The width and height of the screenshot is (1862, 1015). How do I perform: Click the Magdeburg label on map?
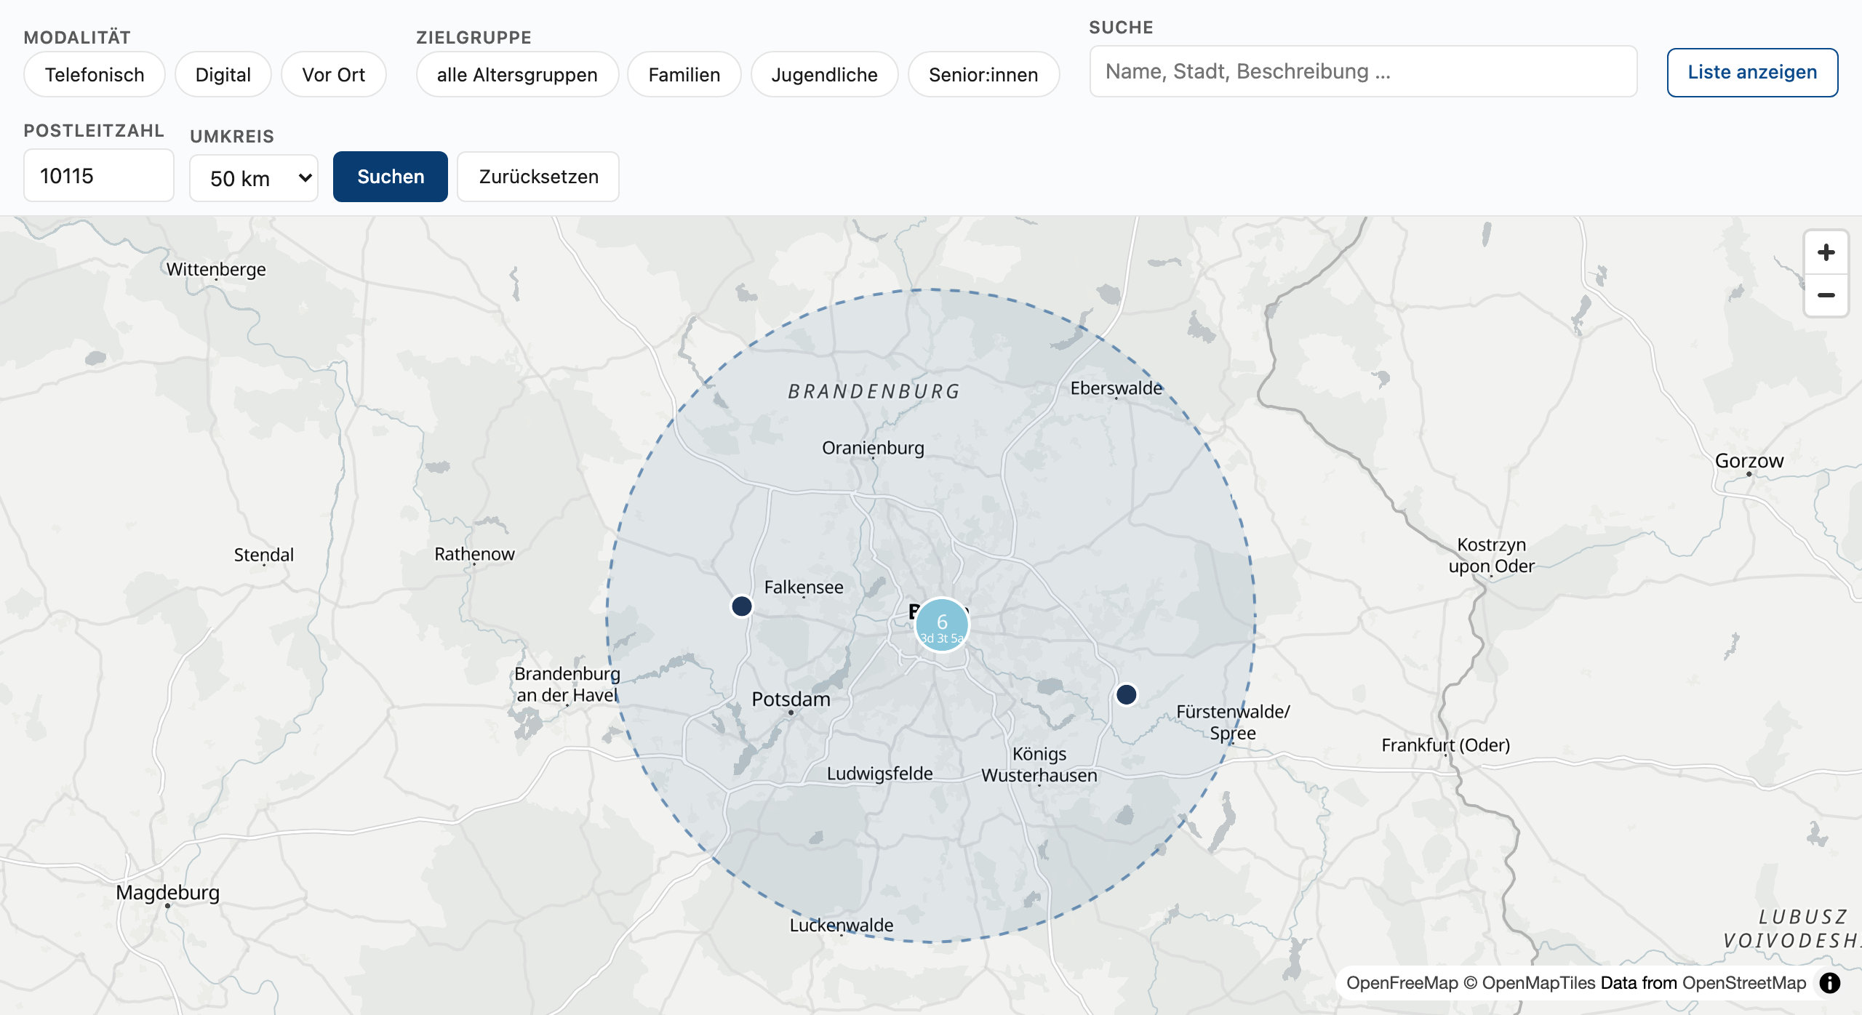click(167, 892)
